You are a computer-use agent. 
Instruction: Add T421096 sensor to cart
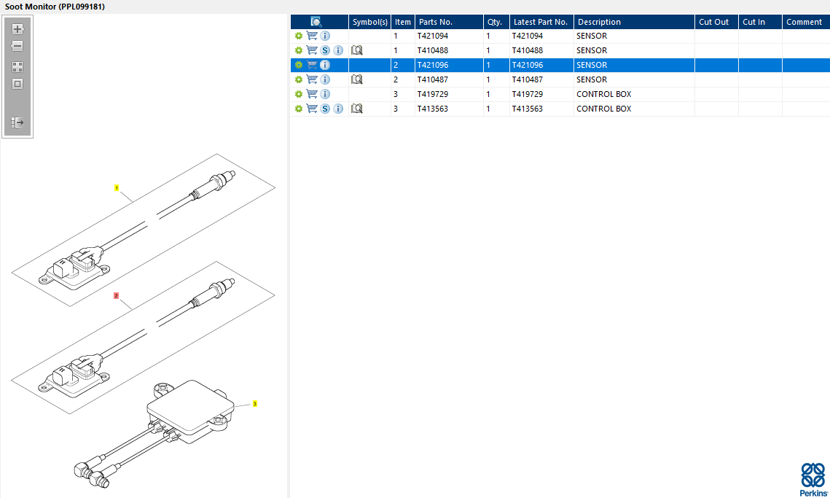tap(313, 65)
